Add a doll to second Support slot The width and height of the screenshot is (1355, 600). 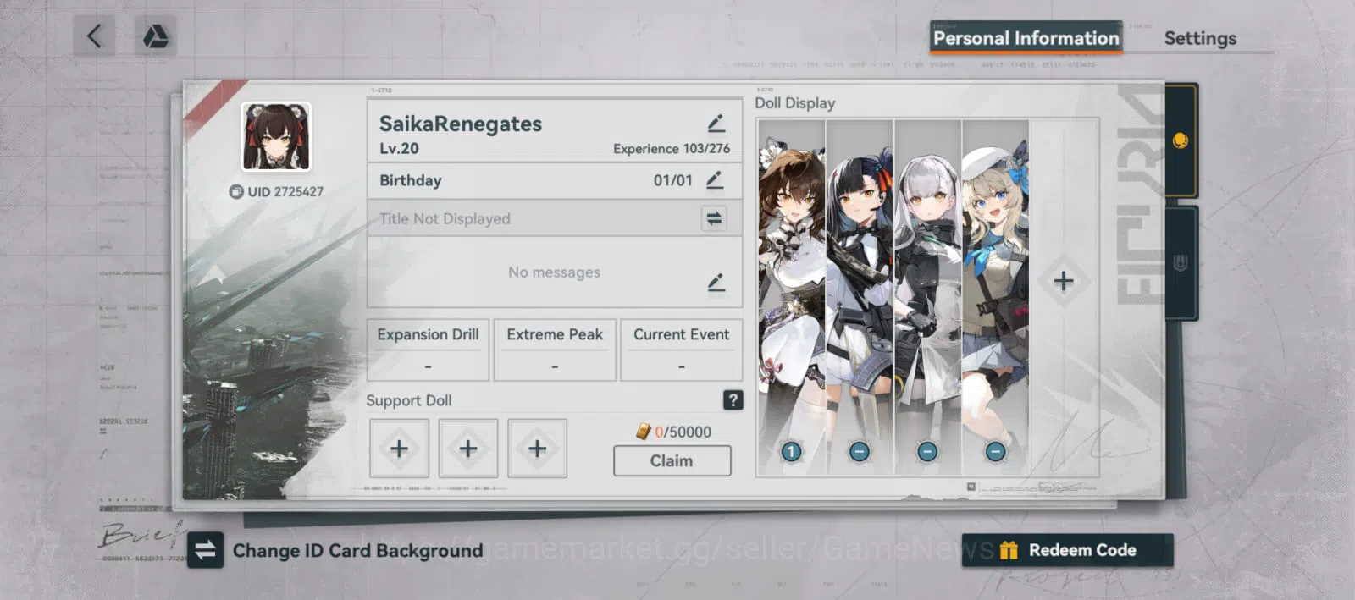point(468,449)
